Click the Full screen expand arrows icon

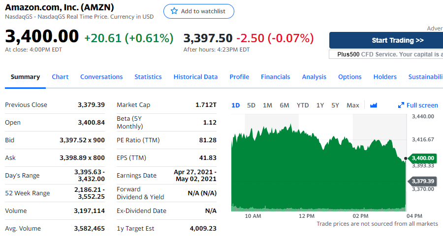[401, 105]
